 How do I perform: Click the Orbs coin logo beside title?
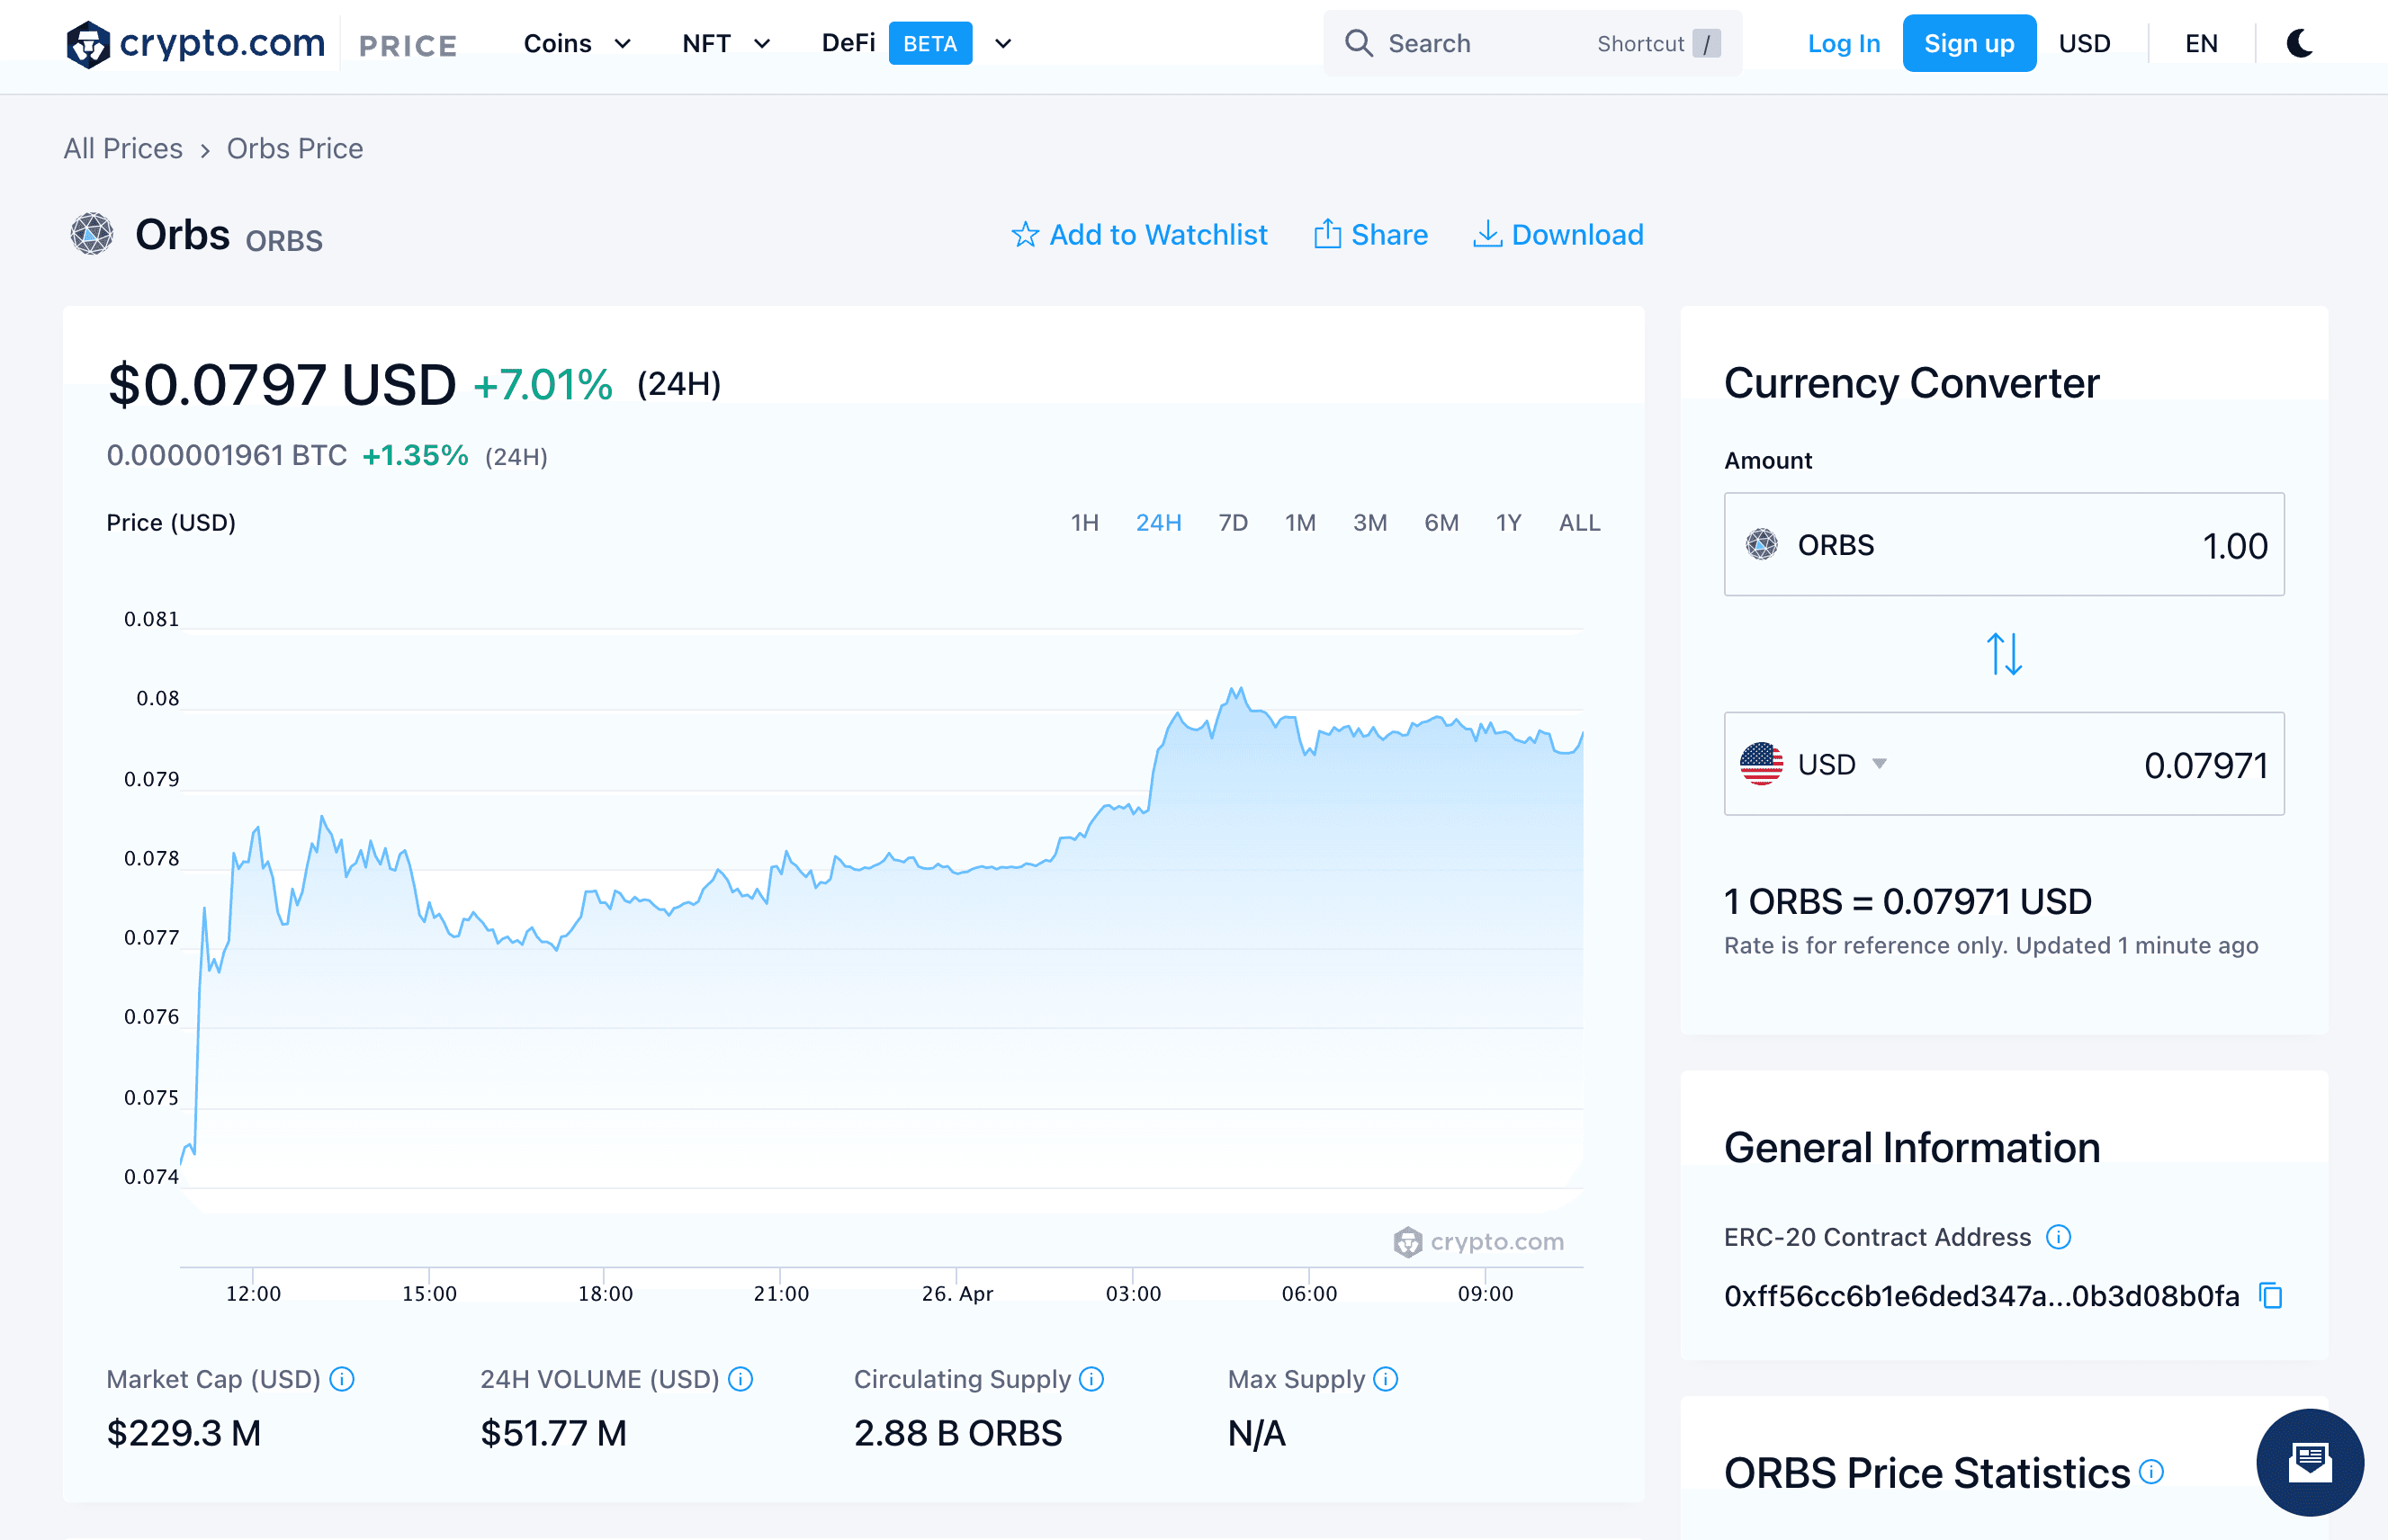(x=92, y=234)
